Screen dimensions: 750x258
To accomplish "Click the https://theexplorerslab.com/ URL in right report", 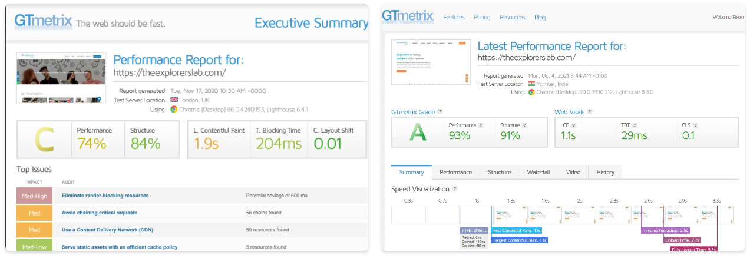I will click(x=526, y=58).
